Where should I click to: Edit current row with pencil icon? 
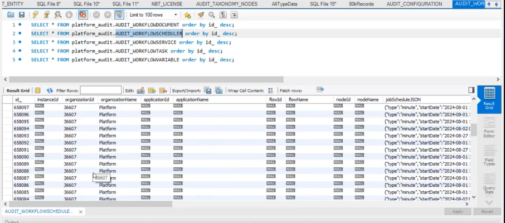click(x=140, y=90)
